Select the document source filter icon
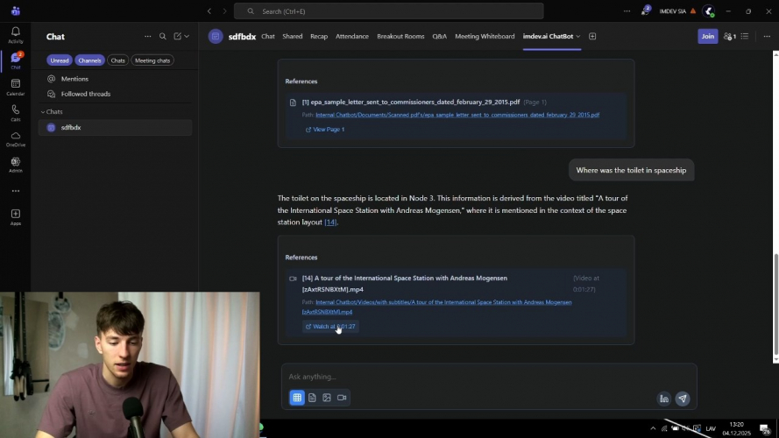Viewport: 779px width, 438px height. pyautogui.click(x=312, y=398)
